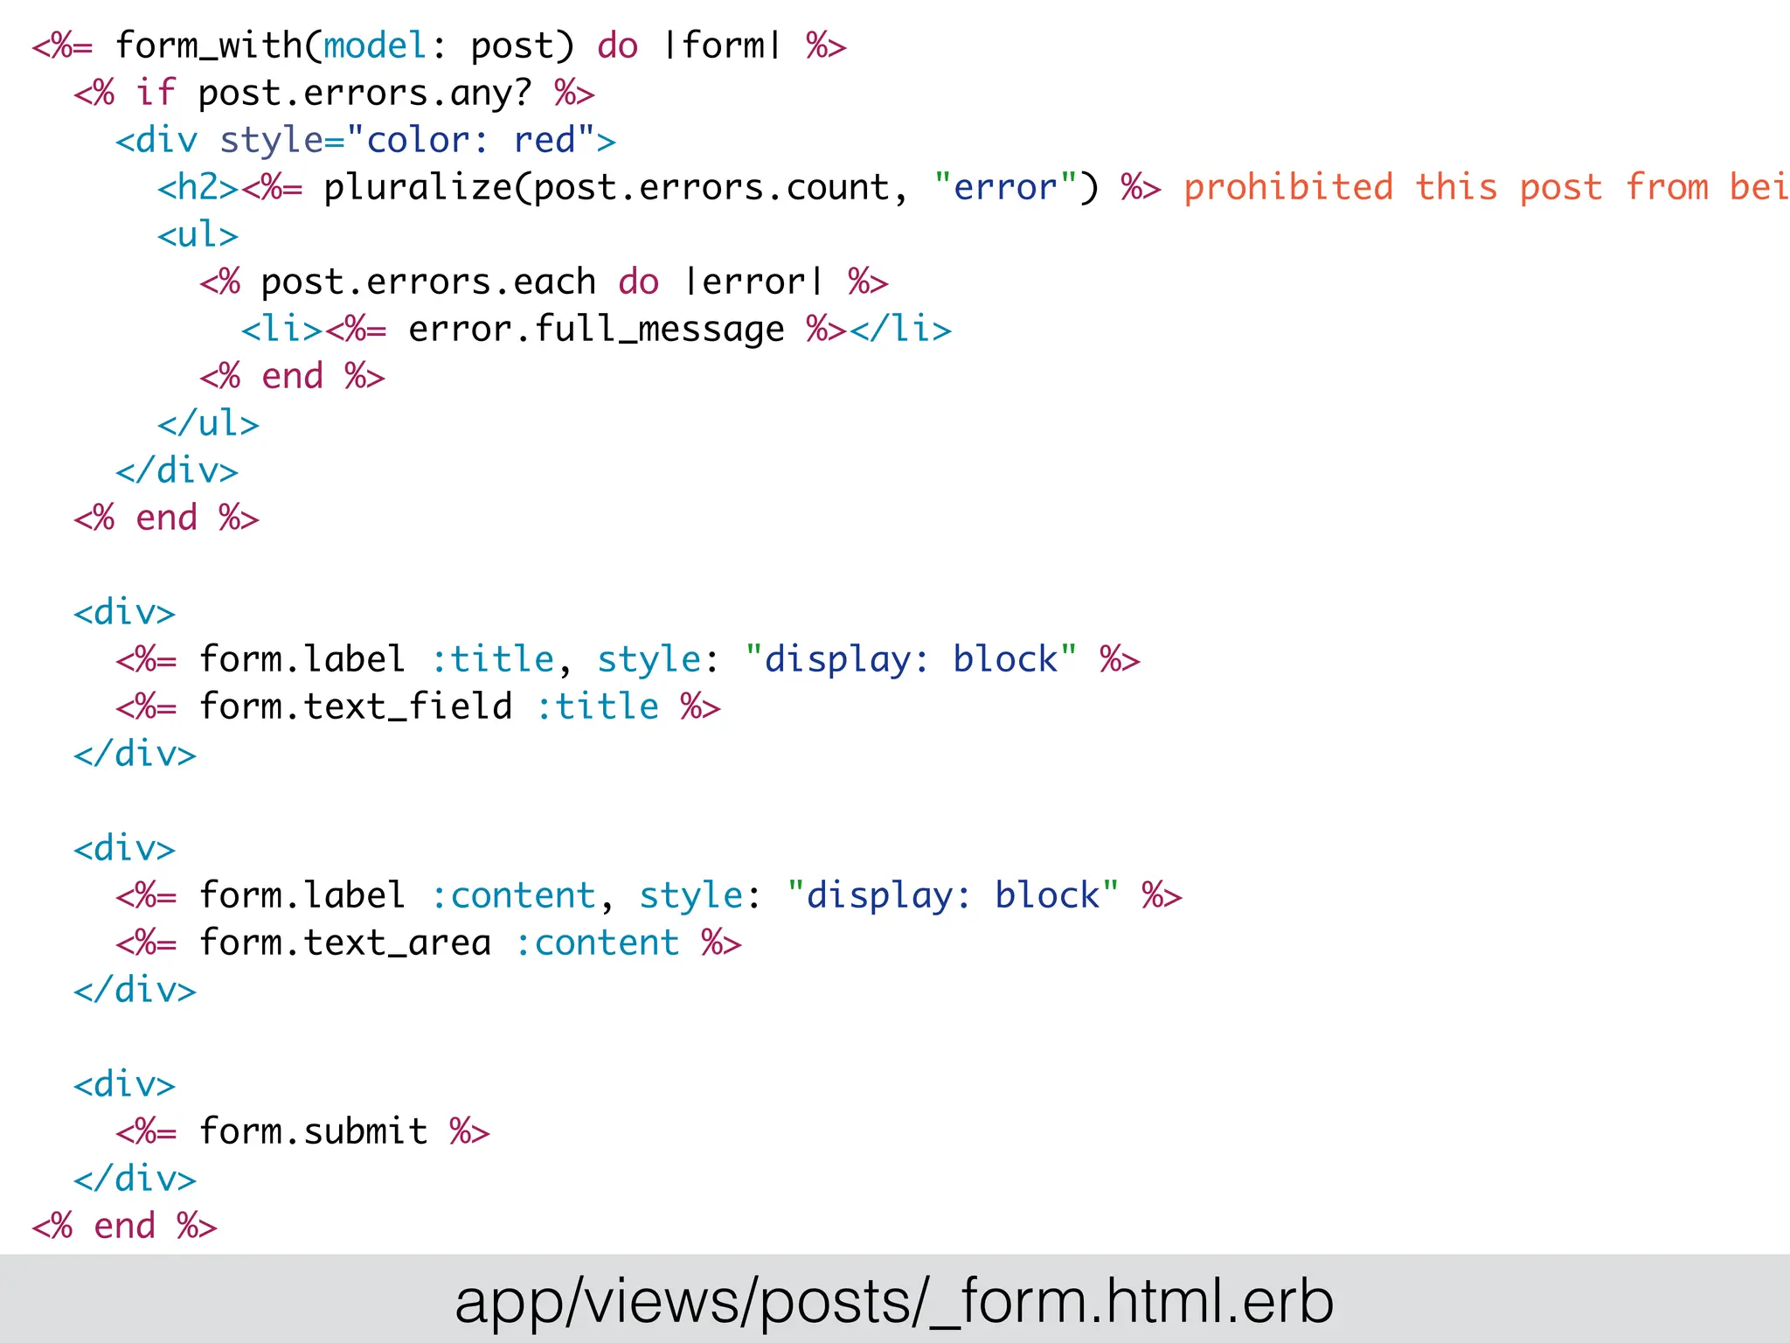Select the opening <ul> tag
The height and width of the screenshot is (1343, 1790).
tap(198, 234)
